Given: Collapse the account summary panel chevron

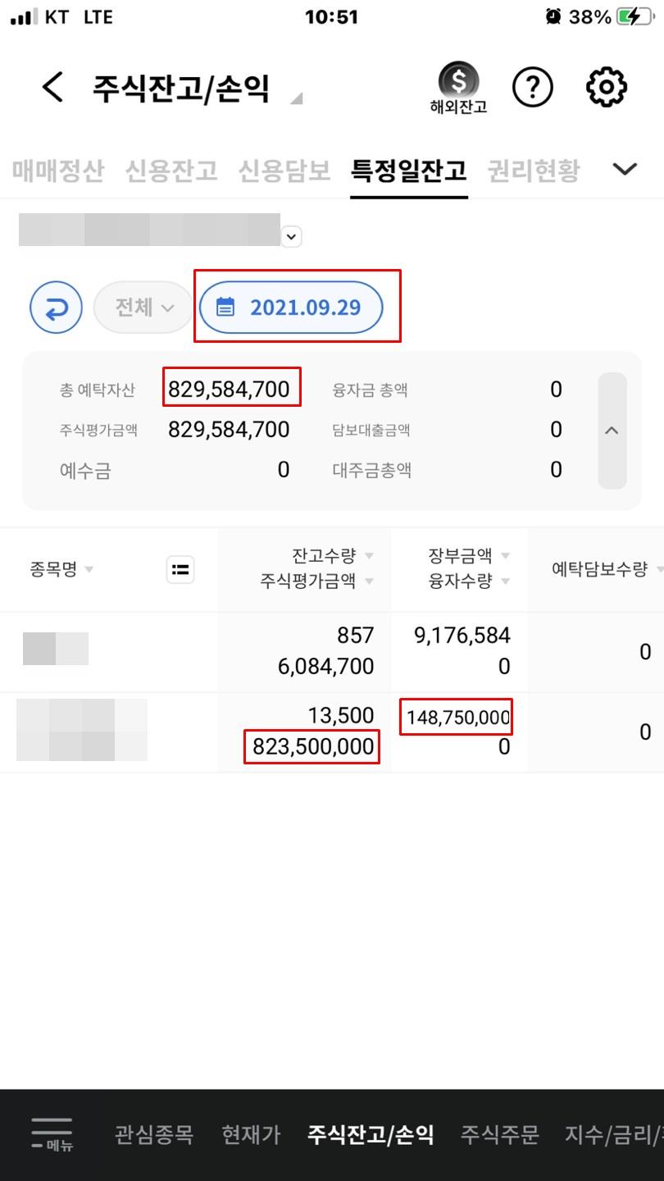Looking at the screenshot, I should click(612, 429).
